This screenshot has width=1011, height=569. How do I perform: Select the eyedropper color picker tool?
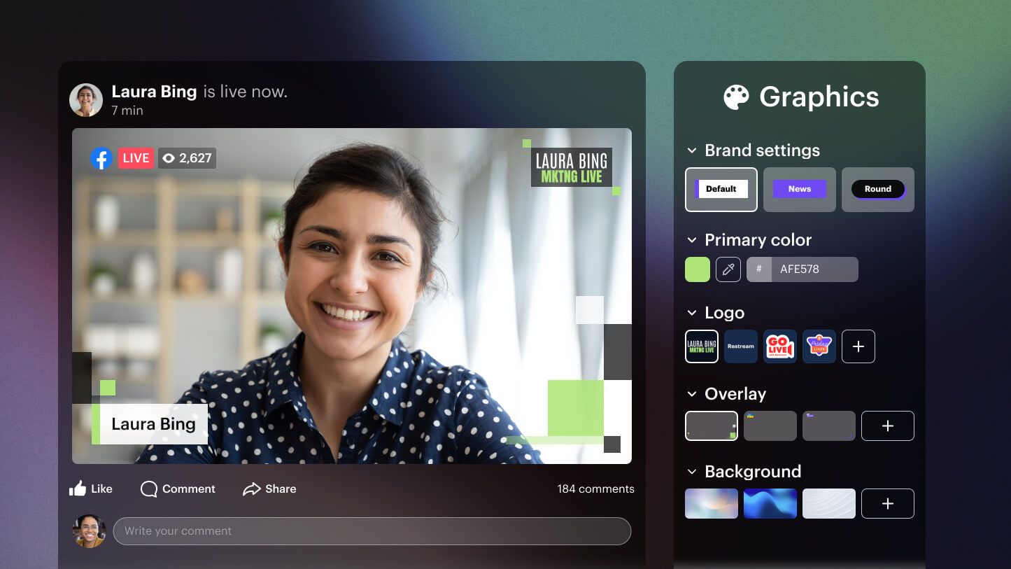728,269
